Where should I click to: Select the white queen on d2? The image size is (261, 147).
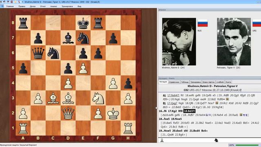(68, 114)
